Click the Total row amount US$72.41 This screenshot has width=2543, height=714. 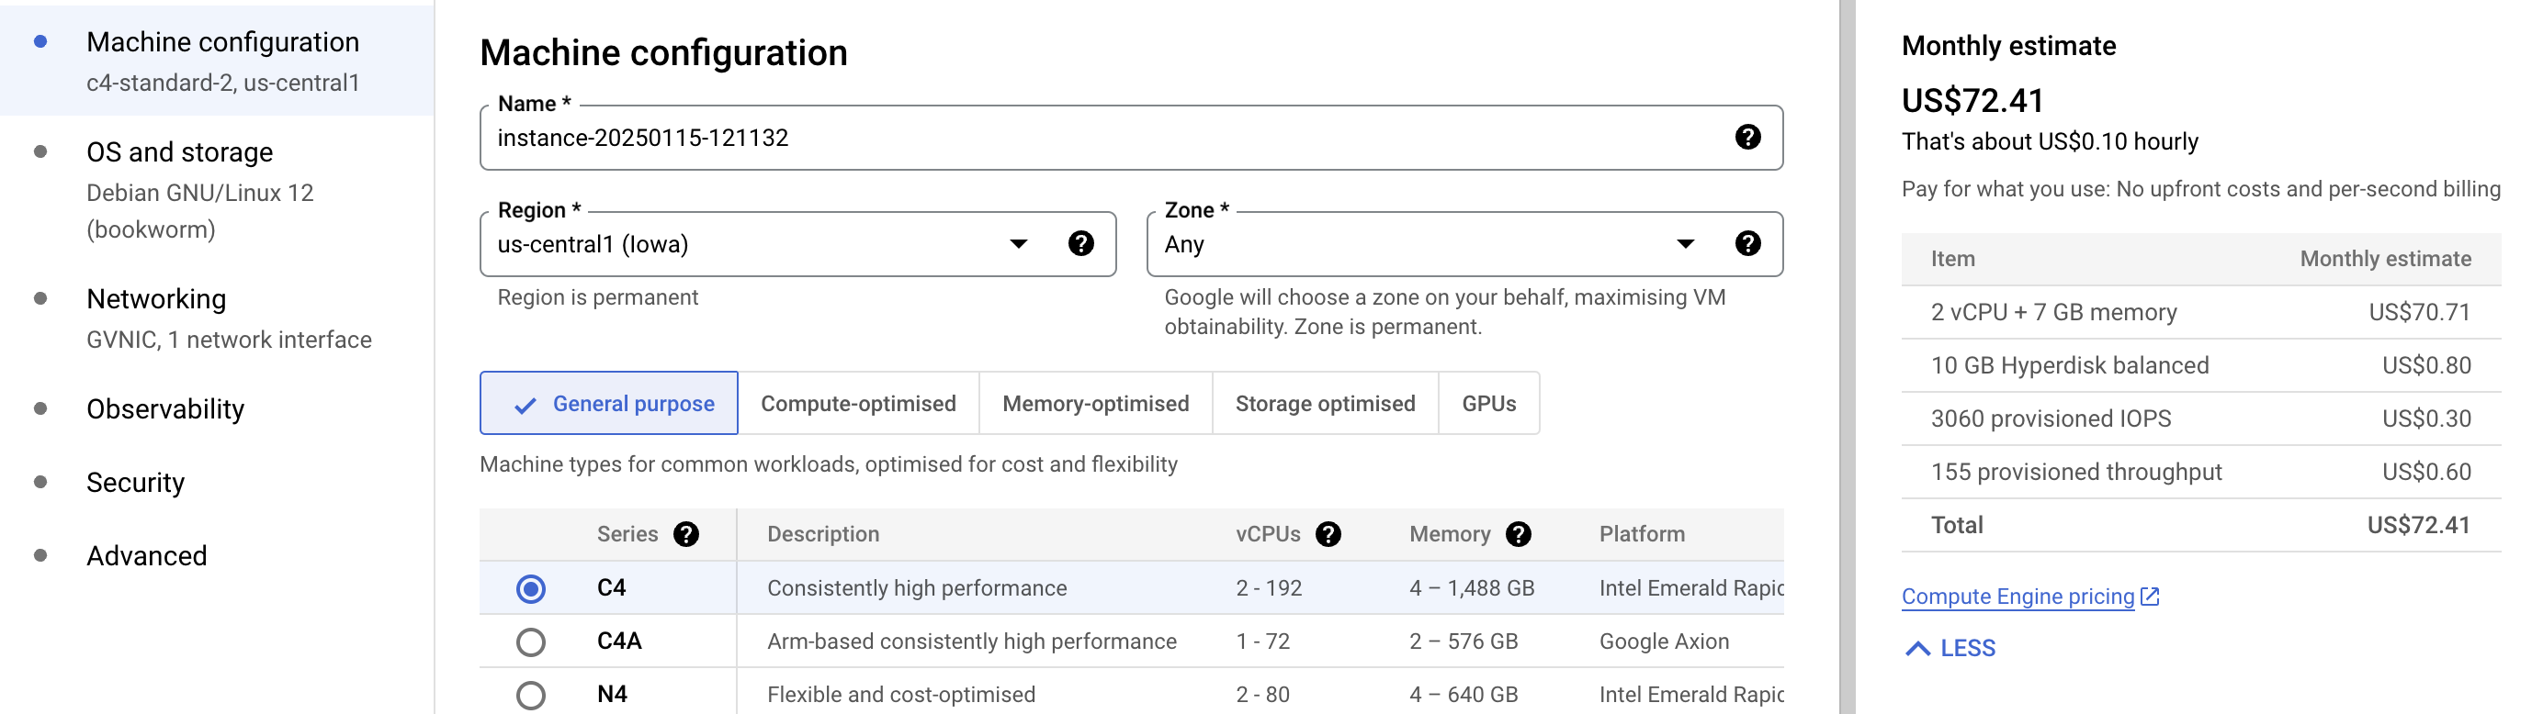(x=2419, y=526)
